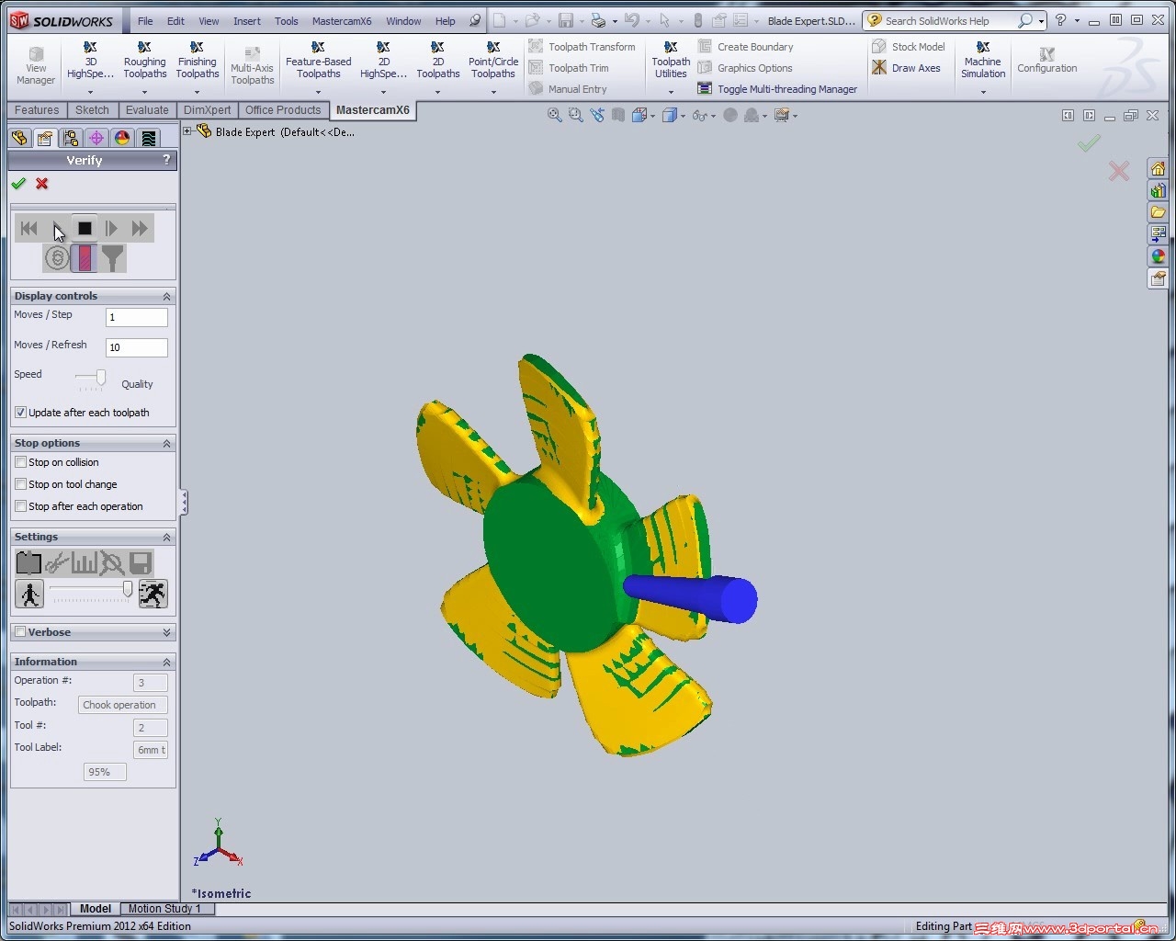Expand the Verbose section
Screen dimensions: 1176x941
click(166, 632)
